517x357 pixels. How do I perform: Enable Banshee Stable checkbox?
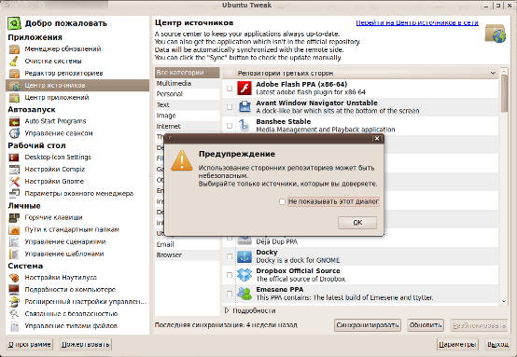(x=230, y=126)
